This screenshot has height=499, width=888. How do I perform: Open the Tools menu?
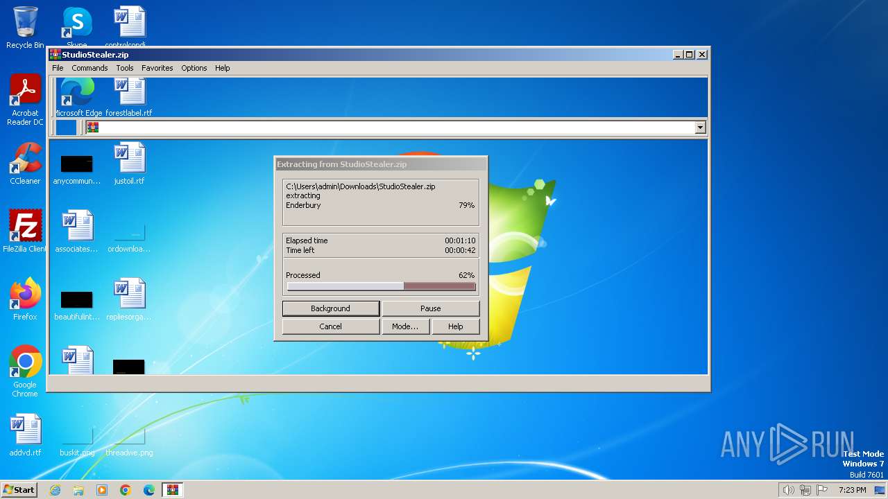tap(125, 68)
